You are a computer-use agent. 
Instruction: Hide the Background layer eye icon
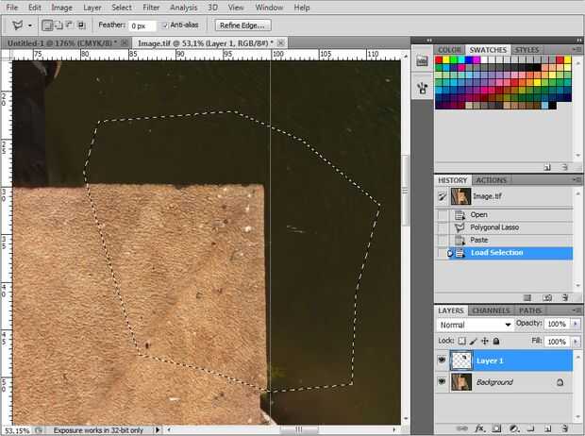pos(442,382)
